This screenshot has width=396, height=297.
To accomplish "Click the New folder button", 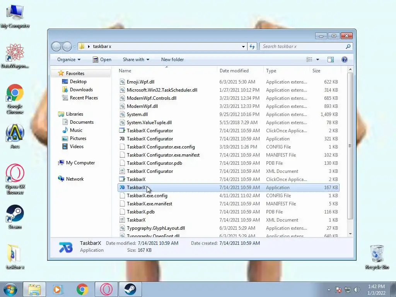I will pos(172,60).
